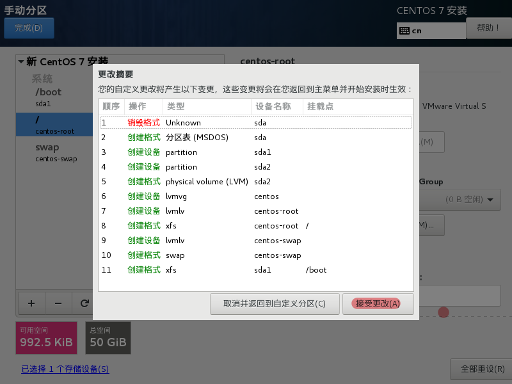
Task: Select the swap centos-swap partition entry
Action: [x=54, y=152]
